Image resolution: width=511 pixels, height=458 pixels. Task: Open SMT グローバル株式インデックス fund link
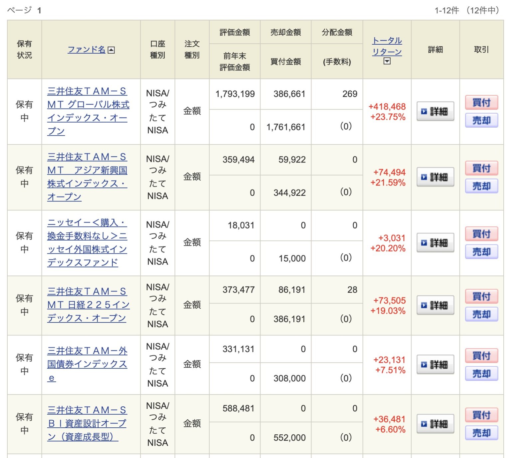tap(88, 111)
